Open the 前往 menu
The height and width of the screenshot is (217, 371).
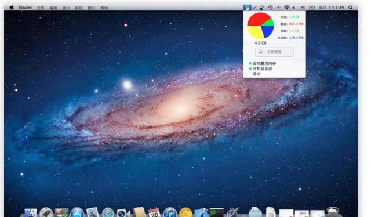pos(79,8)
